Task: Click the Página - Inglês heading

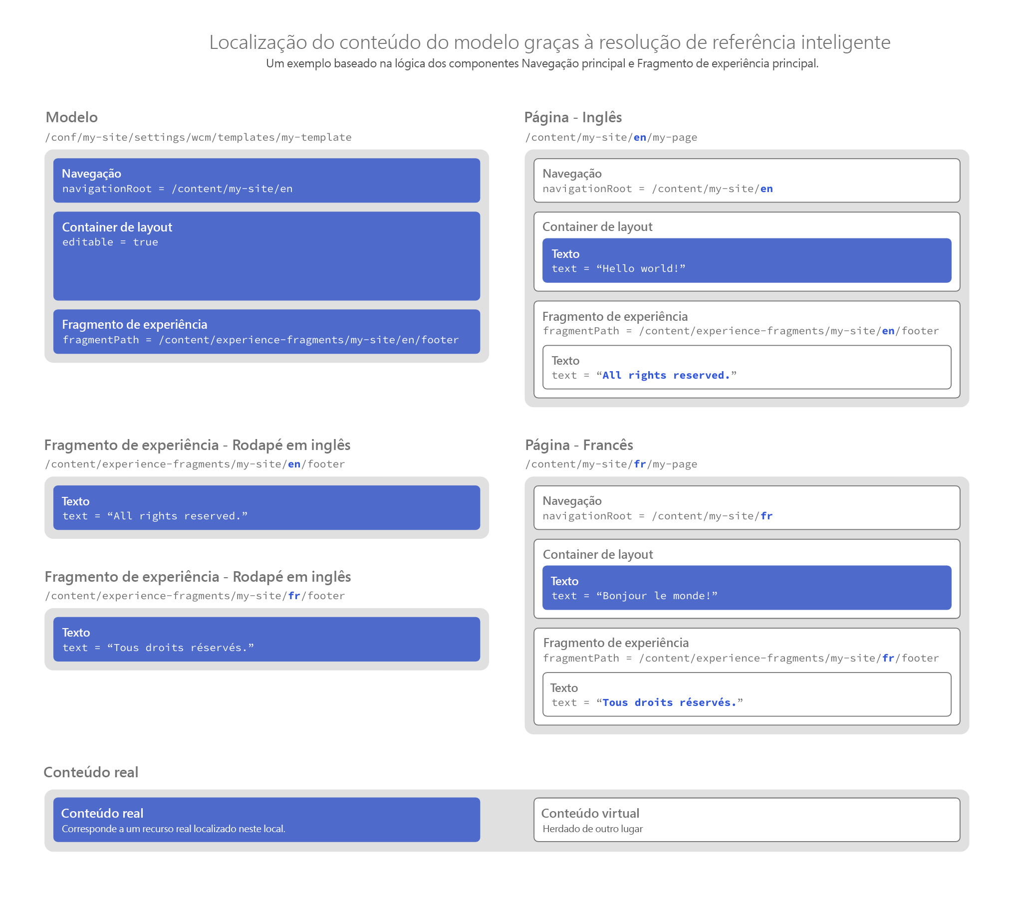Action: (x=573, y=117)
